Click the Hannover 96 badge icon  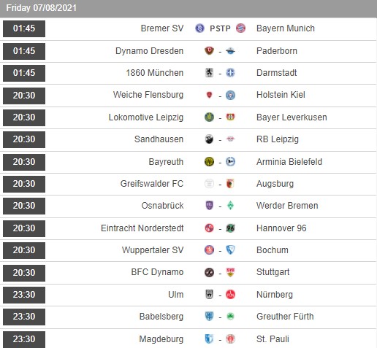point(230,228)
